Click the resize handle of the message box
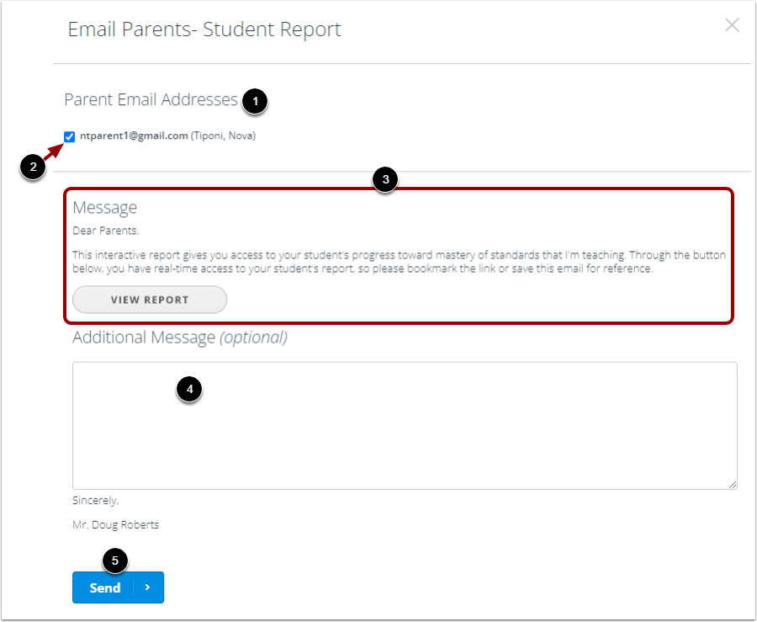 pos(731,484)
